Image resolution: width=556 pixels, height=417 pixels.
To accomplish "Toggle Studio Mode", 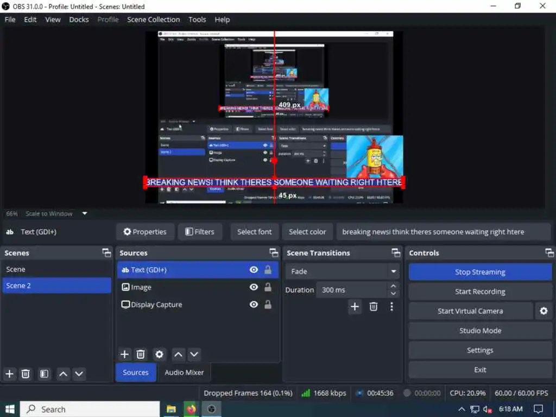I will coord(480,331).
